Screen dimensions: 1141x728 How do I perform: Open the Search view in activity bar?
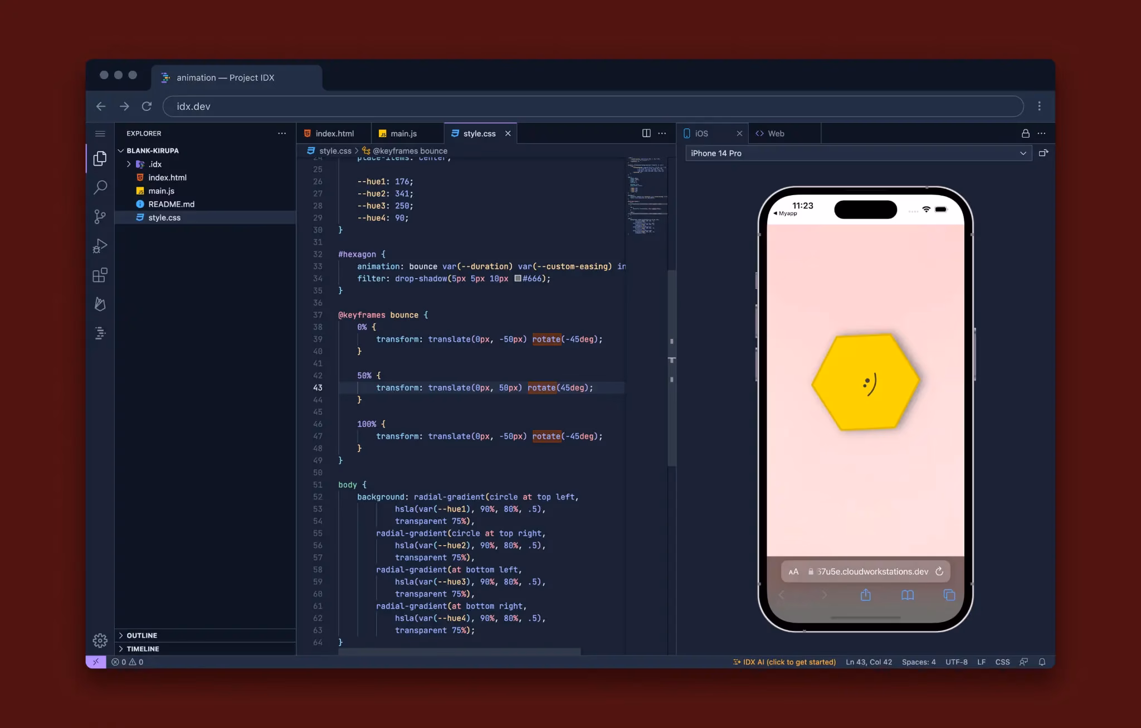[x=100, y=187]
